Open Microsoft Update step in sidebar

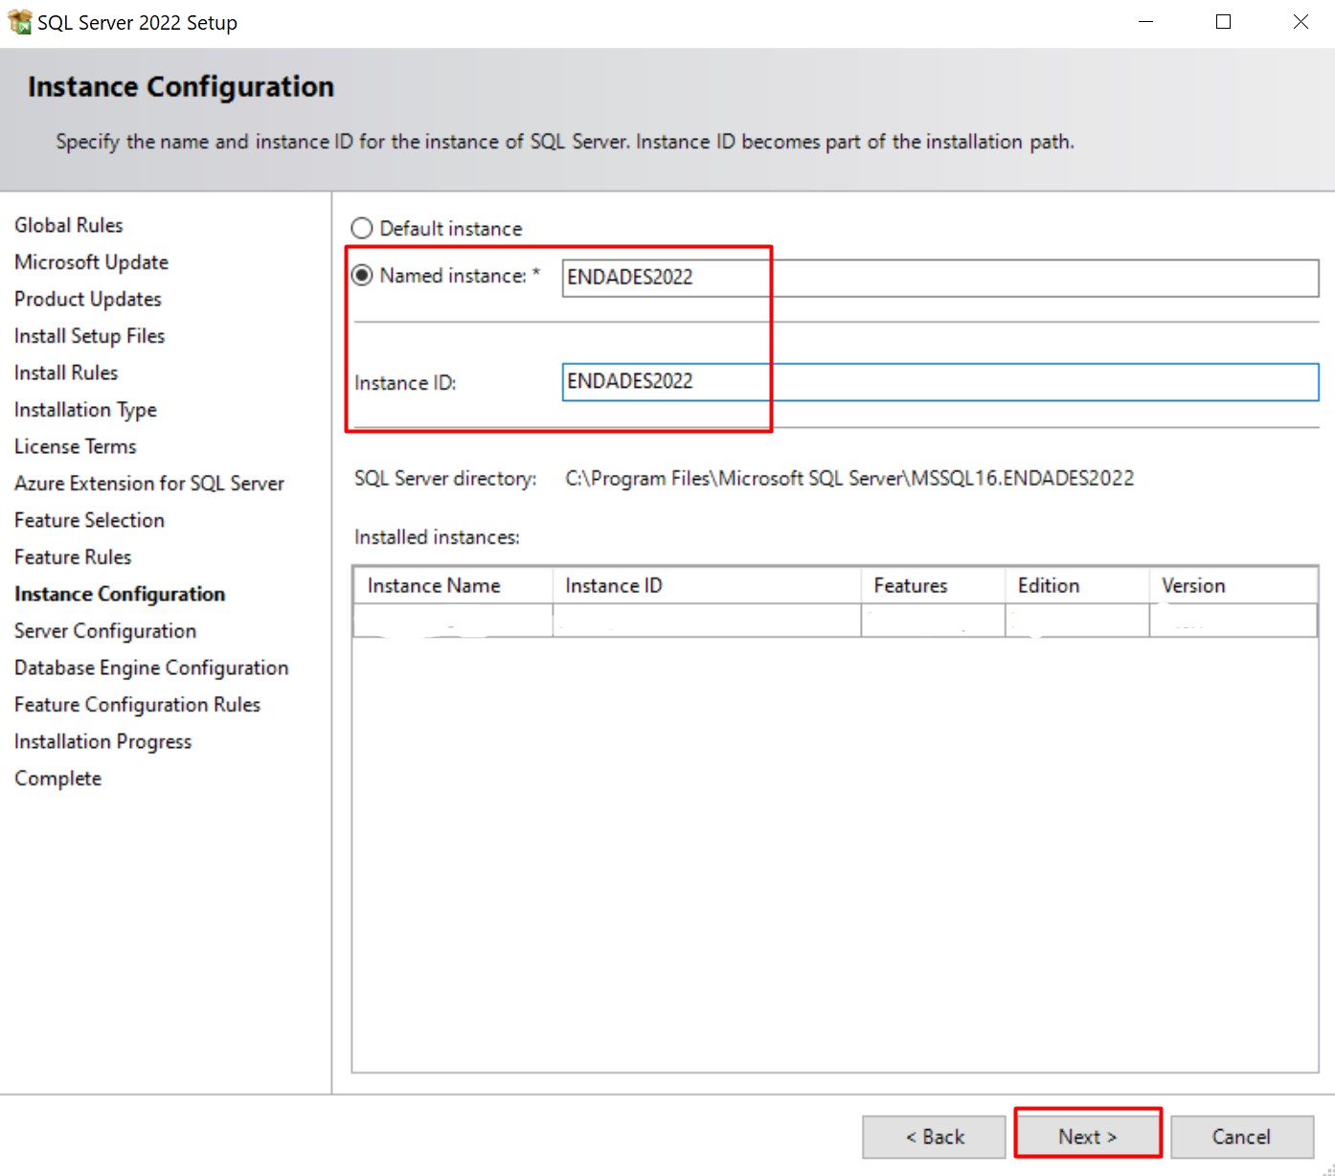tap(91, 262)
